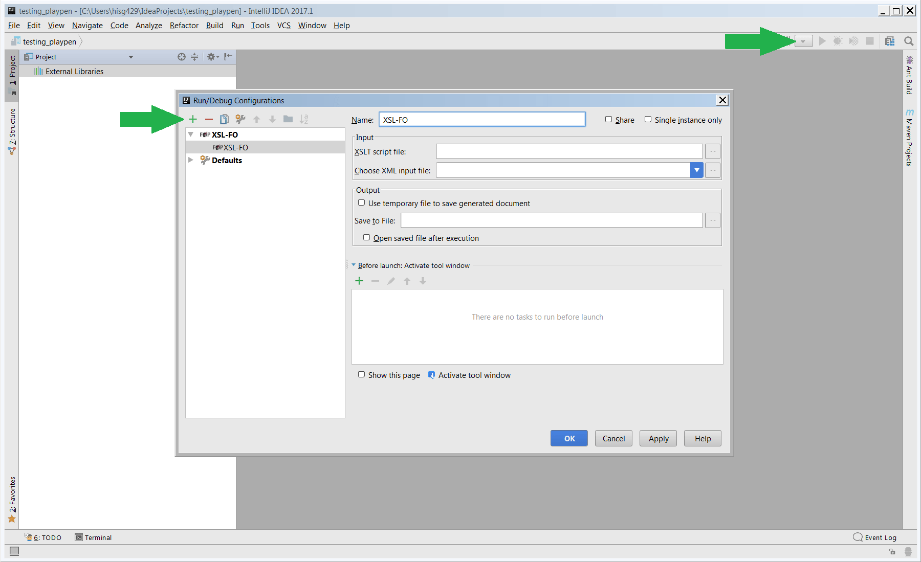Toggle tool window bars at the bottom-left corner

point(14,551)
